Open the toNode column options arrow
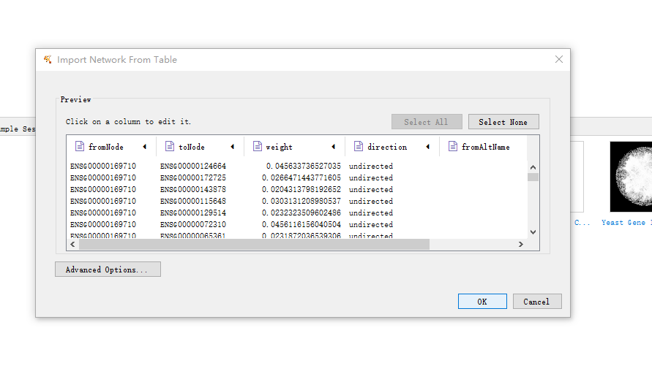652x390 pixels. point(232,147)
